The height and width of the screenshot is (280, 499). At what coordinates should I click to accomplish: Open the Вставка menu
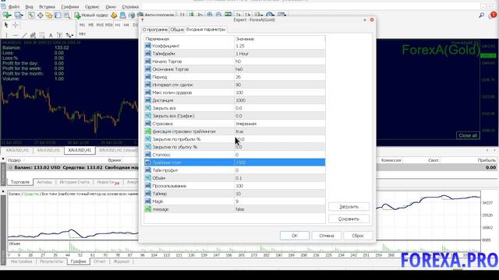(47, 6)
